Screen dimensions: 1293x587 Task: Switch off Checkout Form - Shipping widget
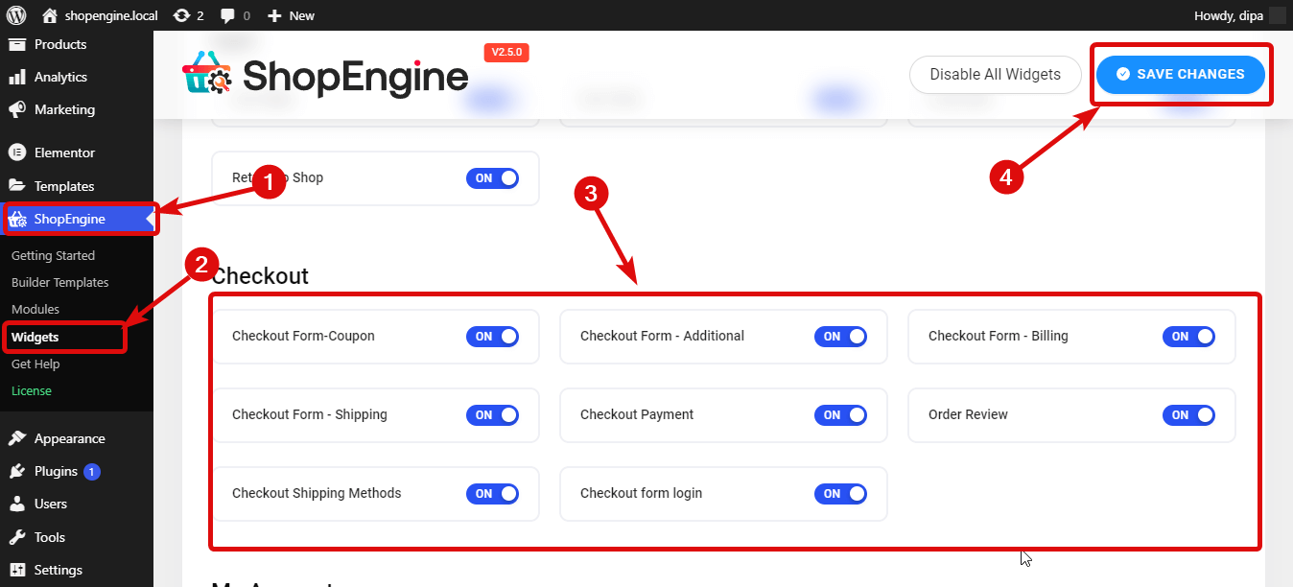coord(492,415)
